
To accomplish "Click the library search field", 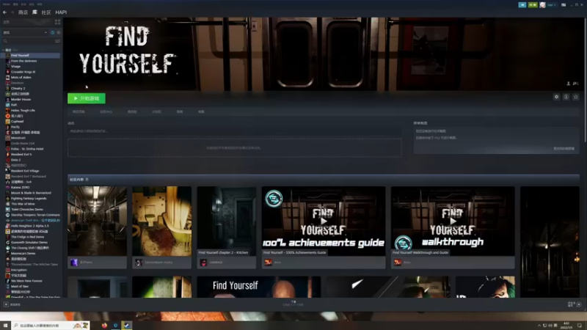I will 28,41.
